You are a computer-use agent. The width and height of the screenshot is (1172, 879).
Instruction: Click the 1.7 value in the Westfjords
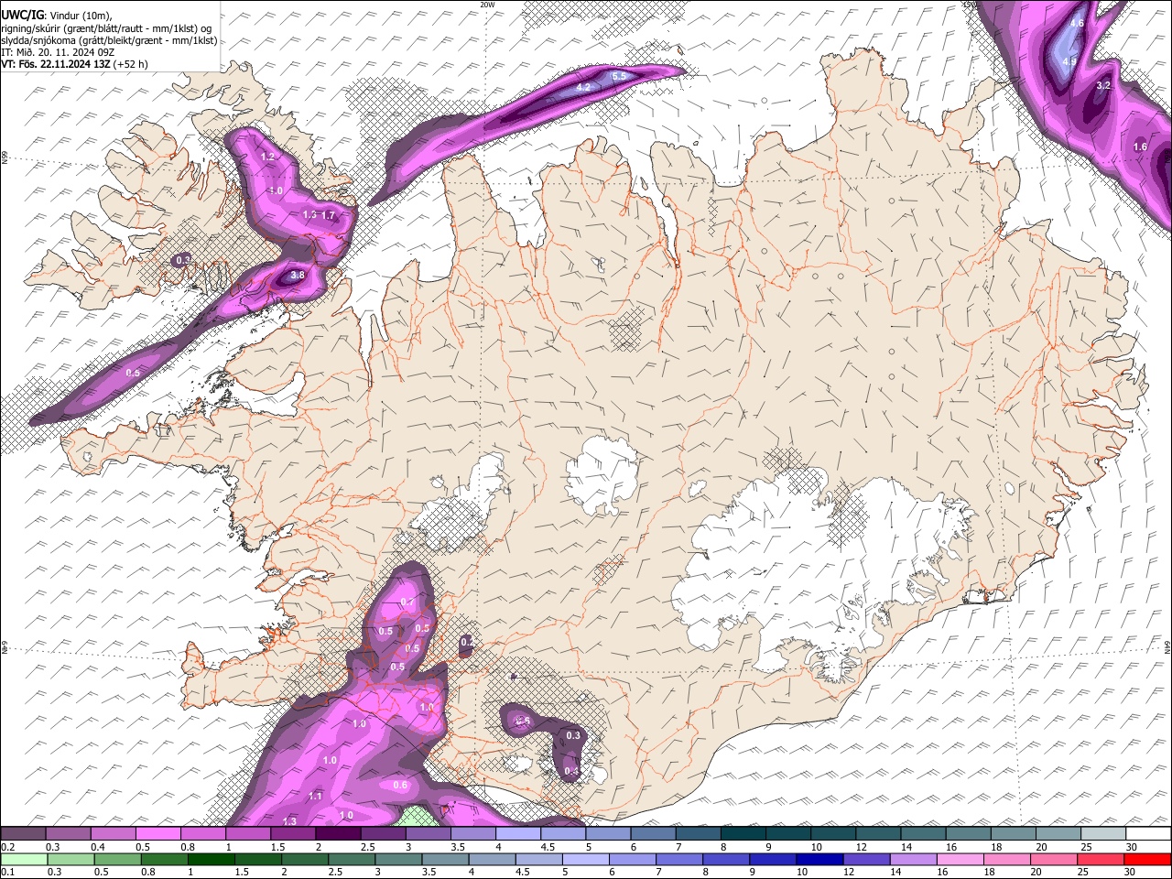(329, 215)
